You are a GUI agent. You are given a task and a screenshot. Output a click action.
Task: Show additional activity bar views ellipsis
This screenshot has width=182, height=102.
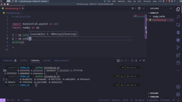[x=178, y=71]
